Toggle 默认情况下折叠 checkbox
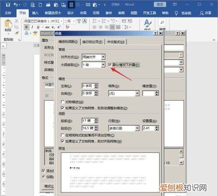218x196 pixels. pyautogui.click(x=110, y=64)
